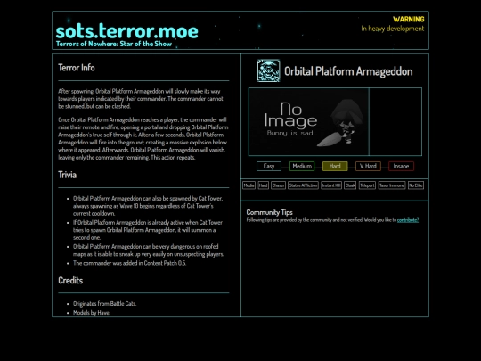Click the No Elite tag
The width and height of the screenshot is (481, 361).
click(416, 185)
